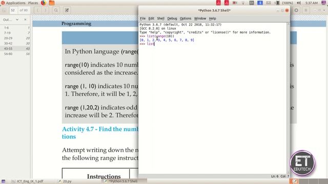This screenshot has width=328, height=184.
Task: Open the Debug menu in IDLE
Action: coord(172,18)
